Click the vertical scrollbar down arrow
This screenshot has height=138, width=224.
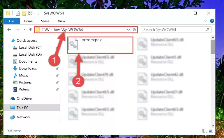(213, 126)
